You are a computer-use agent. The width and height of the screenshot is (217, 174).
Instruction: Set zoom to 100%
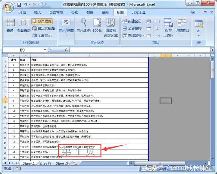[x=97, y=25]
